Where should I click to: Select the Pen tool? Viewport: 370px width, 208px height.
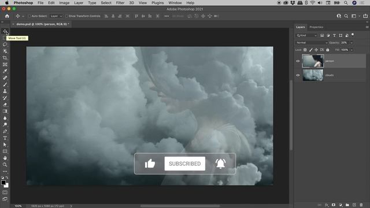5,131
